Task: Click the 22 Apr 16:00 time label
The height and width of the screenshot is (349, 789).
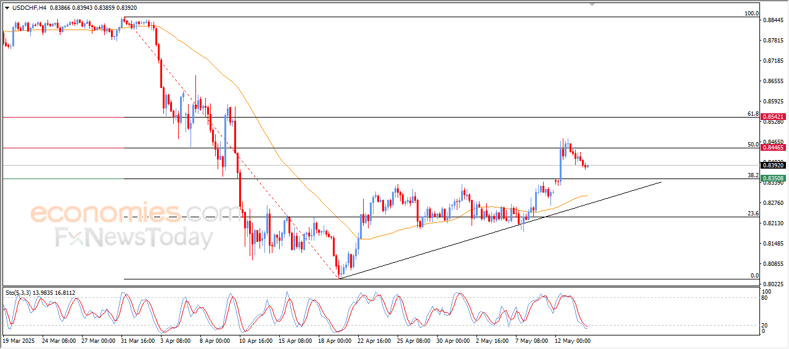Action: [x=374, y=340]
